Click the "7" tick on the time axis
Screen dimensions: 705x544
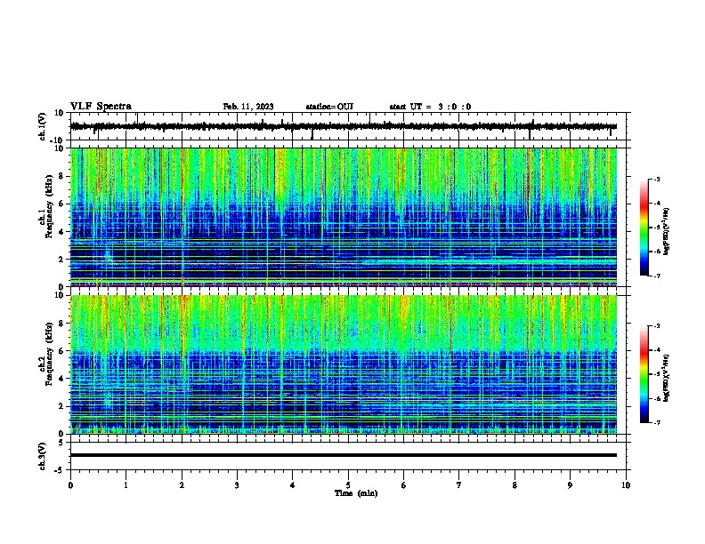coord(459,485)
